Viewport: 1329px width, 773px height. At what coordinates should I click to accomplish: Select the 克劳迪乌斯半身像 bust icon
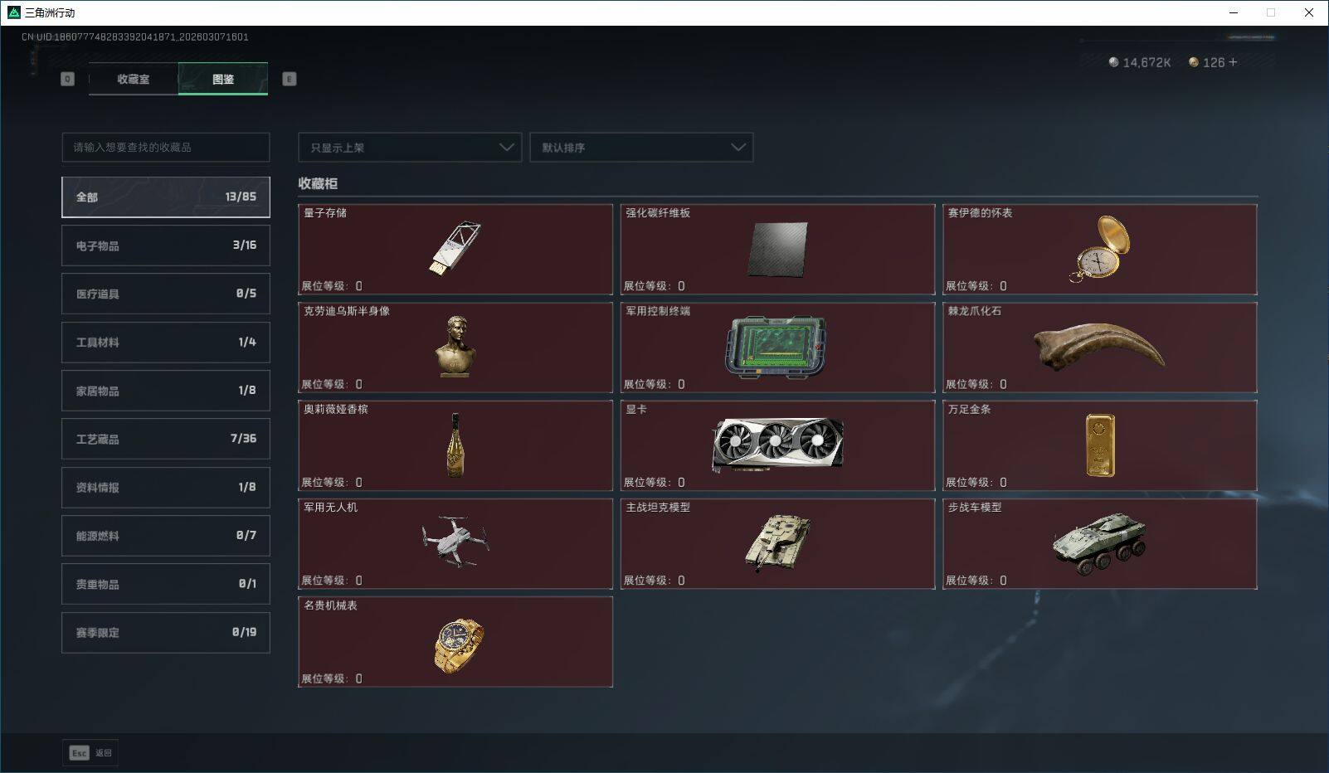[455, 346]
